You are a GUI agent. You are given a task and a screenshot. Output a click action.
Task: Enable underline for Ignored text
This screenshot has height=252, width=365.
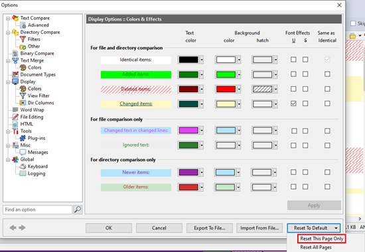tap(293, 145)
